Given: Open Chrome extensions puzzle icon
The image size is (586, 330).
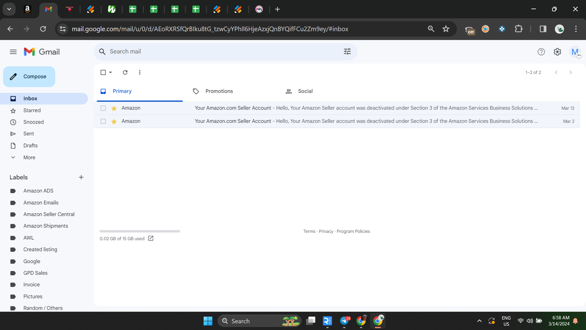Looking at the screenshot, I should (x=519, y=29).
